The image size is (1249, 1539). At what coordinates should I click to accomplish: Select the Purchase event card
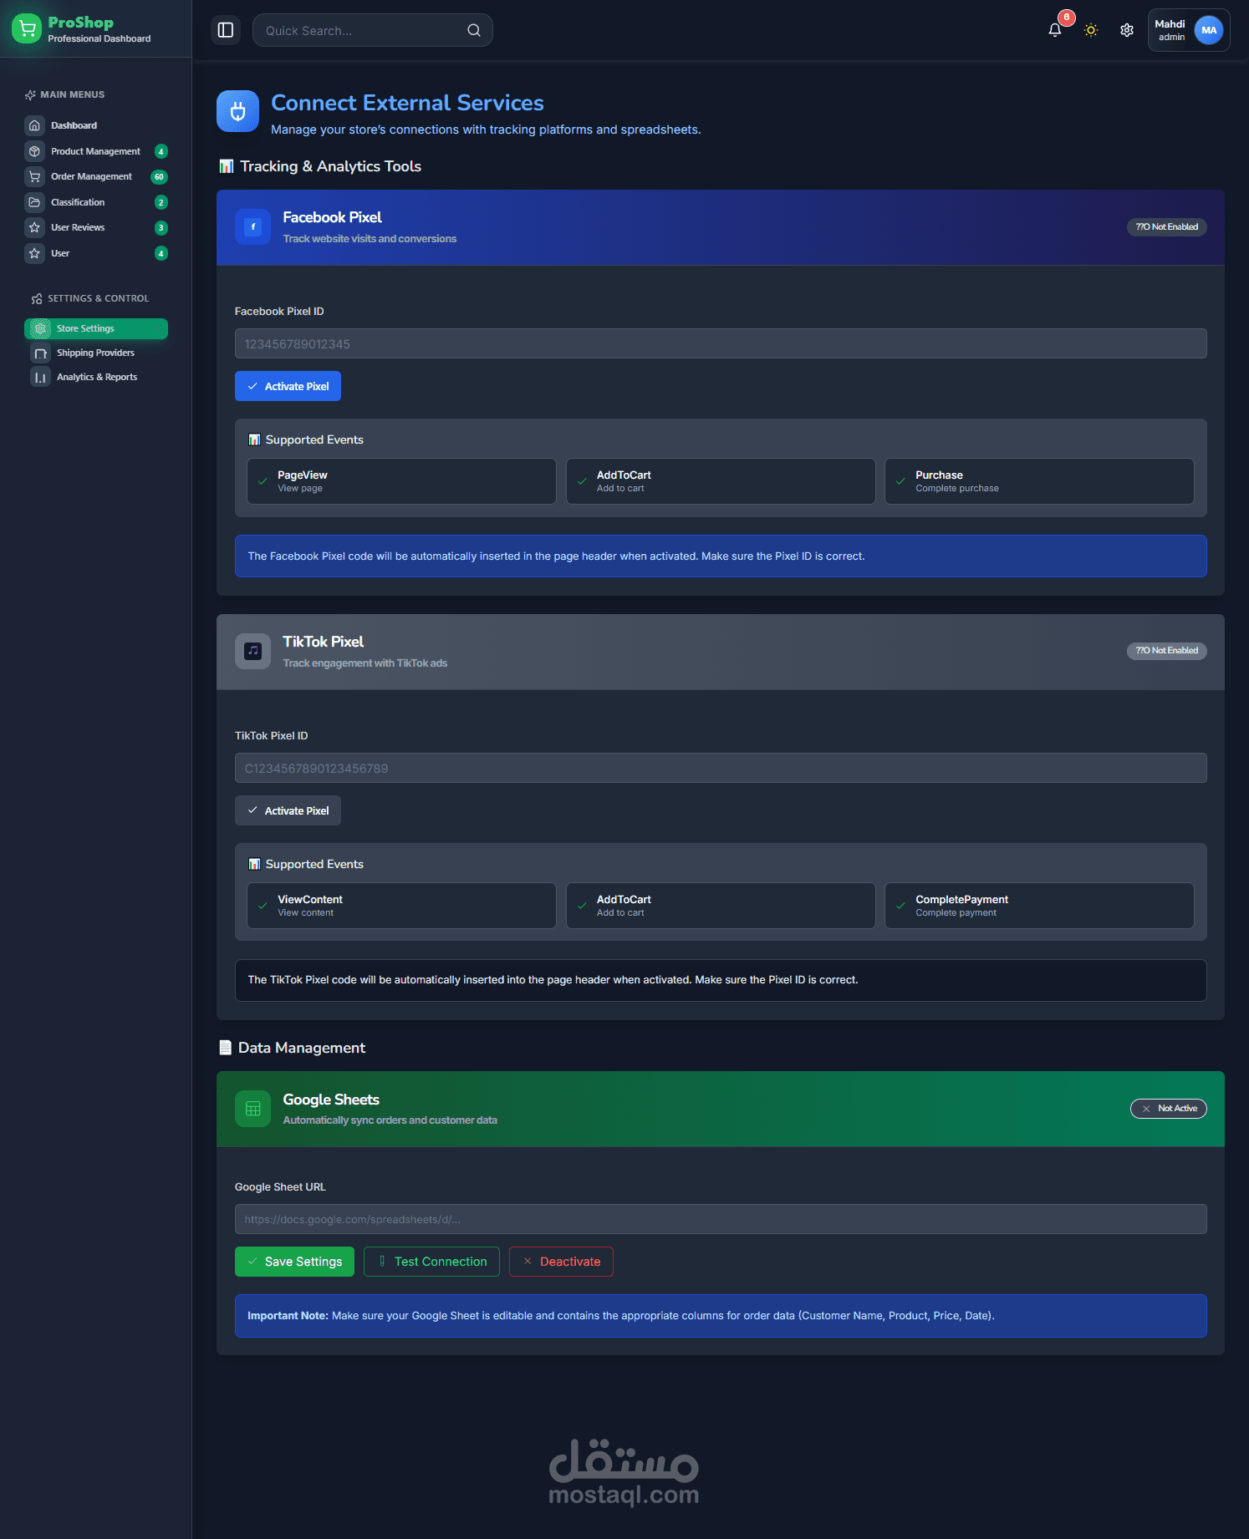point(1039,481)
